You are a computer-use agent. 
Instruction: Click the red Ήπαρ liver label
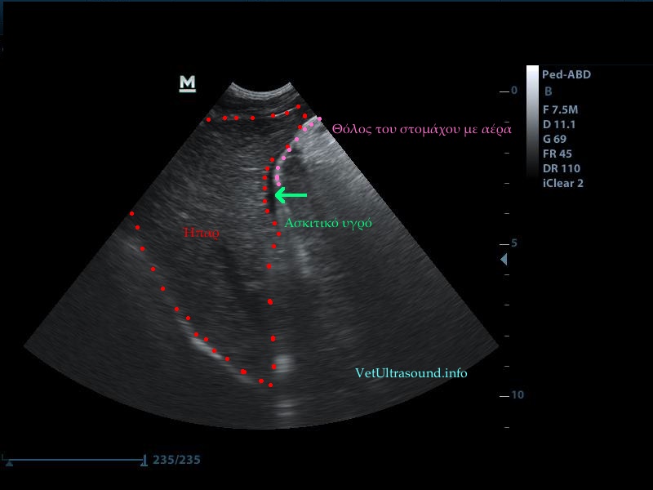202,233
